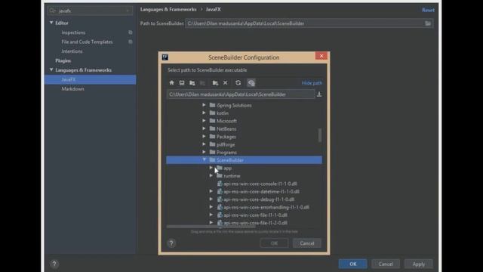This screenshot has height=272, width=483.
Task: Click OK in the Settings window
Action: tap(353, 264)
